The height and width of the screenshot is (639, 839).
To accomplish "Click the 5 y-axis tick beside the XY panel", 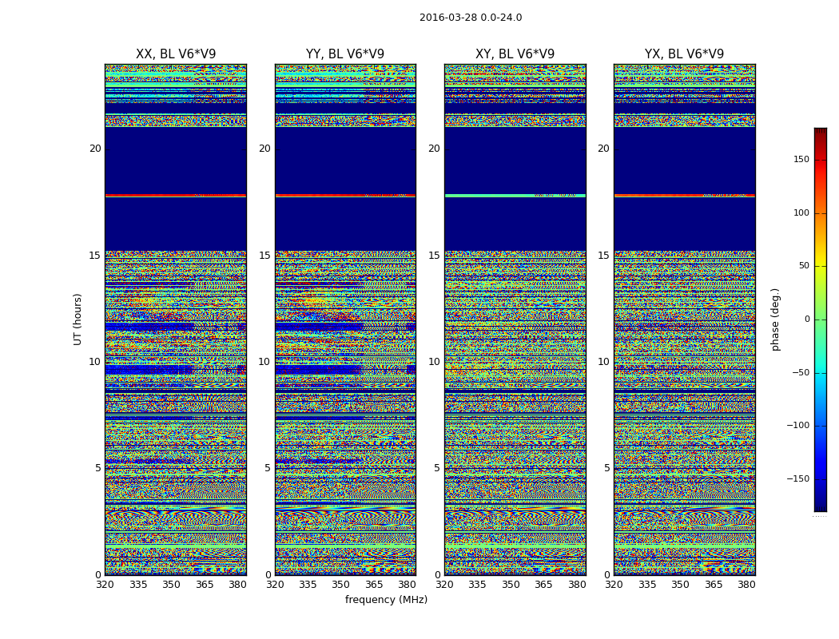I will point(437,468).
